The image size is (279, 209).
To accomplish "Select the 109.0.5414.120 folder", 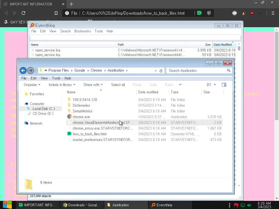I will (85, 100).
